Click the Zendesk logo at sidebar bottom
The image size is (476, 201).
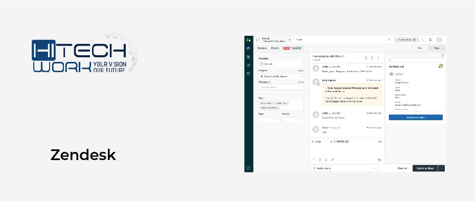pos(248,168)
